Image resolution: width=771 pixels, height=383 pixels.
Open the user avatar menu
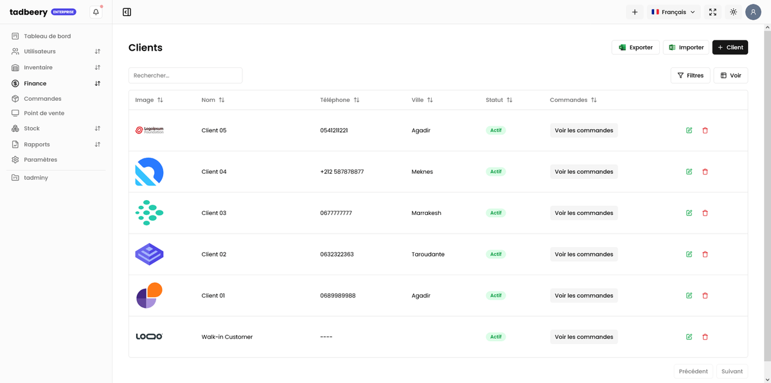tap(753, 12)
